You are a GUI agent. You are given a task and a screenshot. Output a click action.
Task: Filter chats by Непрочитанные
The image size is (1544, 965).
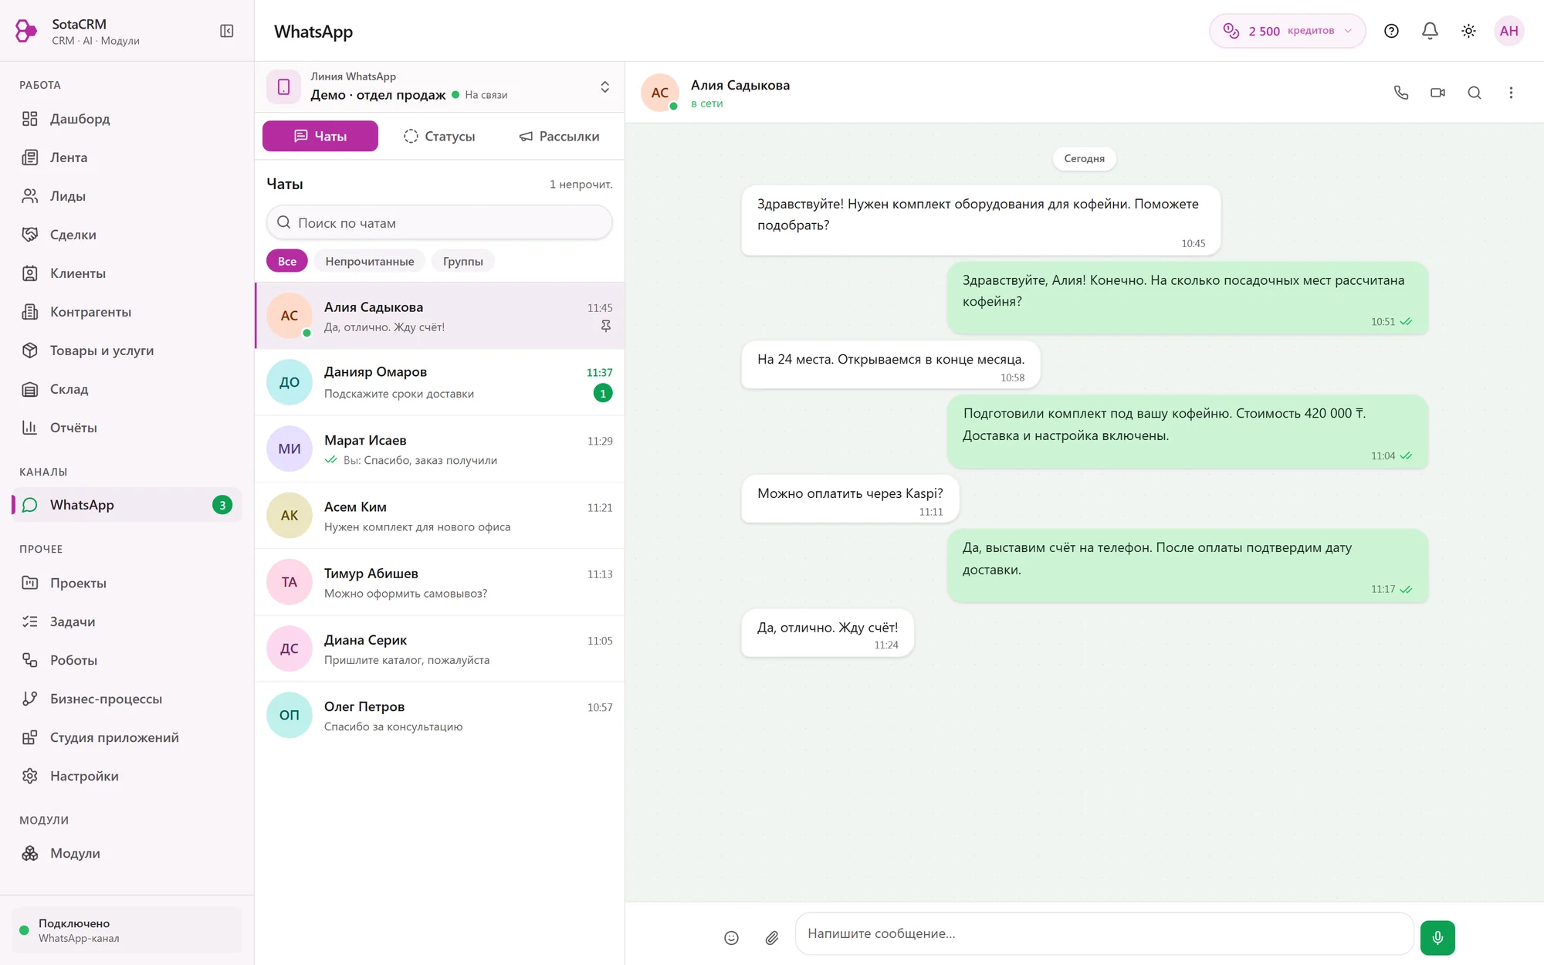[370, 261]
